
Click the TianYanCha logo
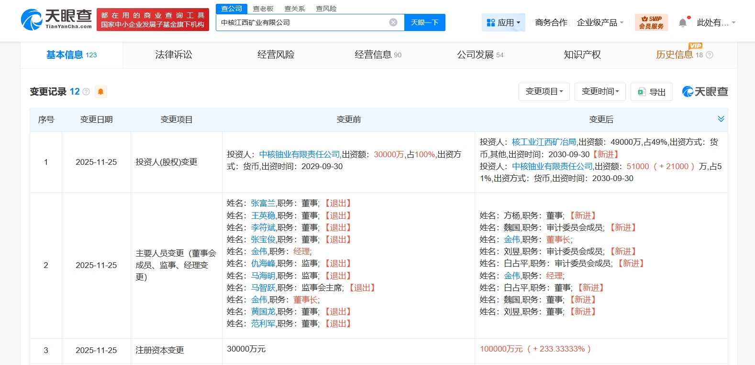click(56, 19)
